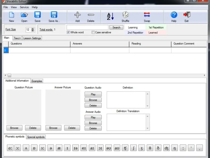Viewport: 210px width, 158px height.
Task: Add a new word with plus icon
Action: point(77,17)
